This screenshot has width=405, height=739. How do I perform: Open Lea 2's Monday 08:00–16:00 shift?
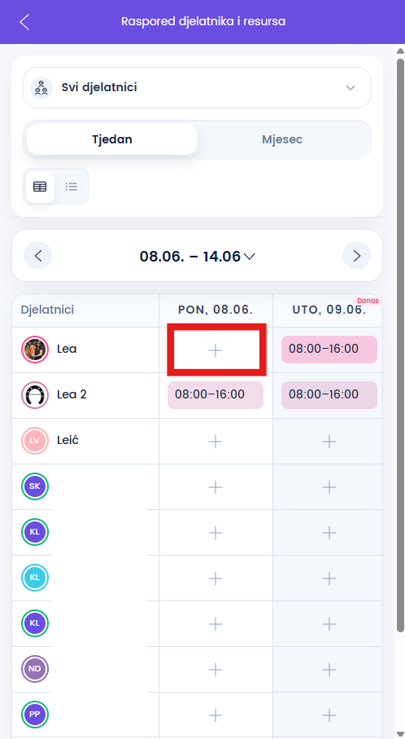click(x=216, y=395)
